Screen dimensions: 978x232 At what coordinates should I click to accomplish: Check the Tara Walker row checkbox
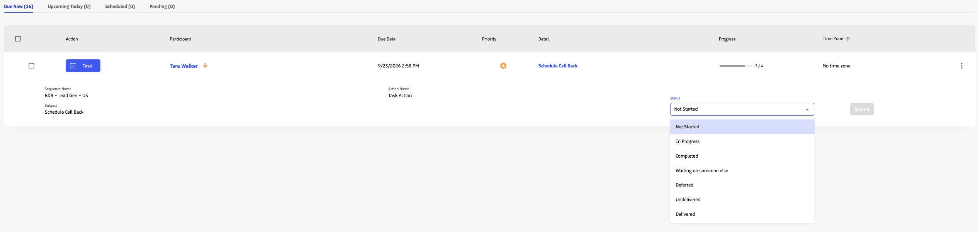point(32,66)
